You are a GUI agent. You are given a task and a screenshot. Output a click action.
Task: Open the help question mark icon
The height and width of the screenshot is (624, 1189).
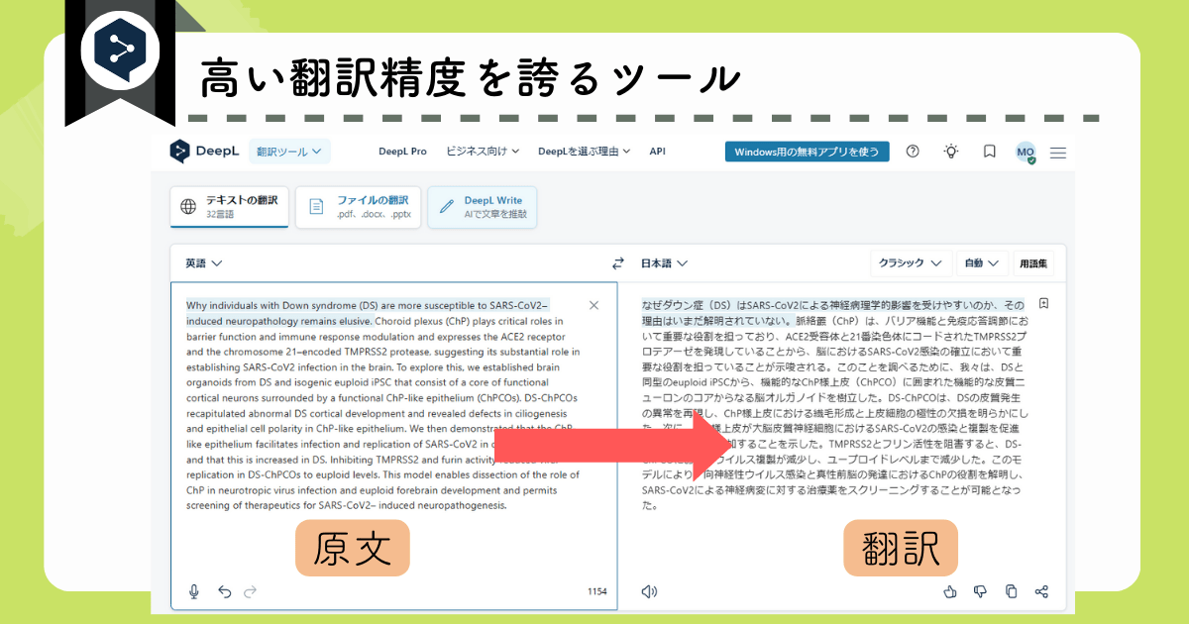[914, 152]
